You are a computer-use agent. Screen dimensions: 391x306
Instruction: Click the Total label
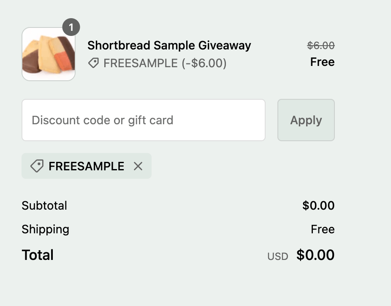click(38, 255)
